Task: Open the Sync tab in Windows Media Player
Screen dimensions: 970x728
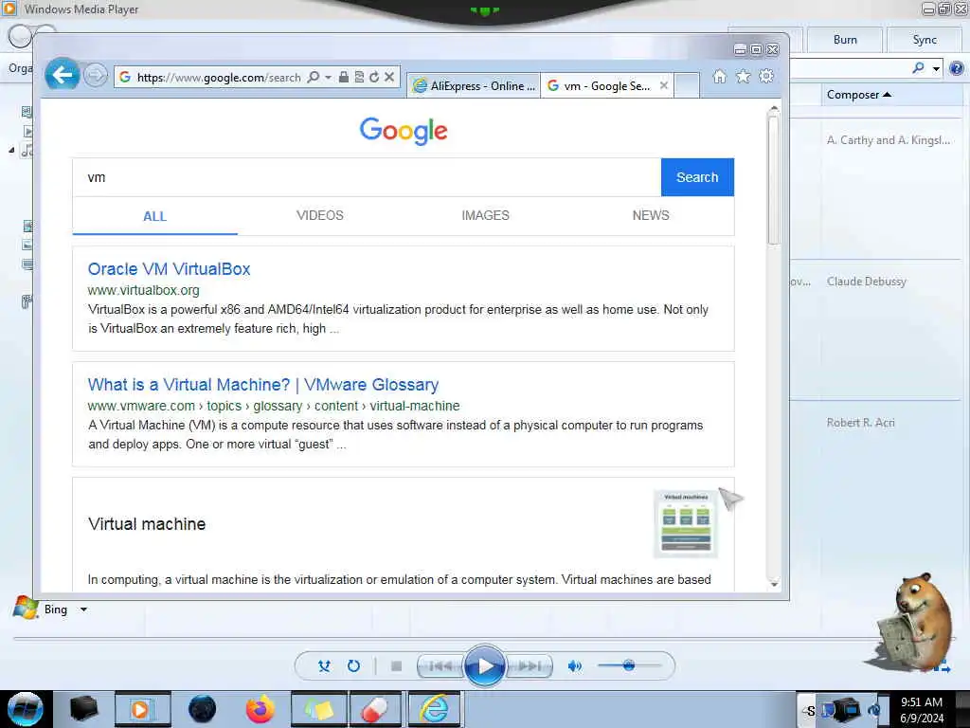Action: [925, 40]
